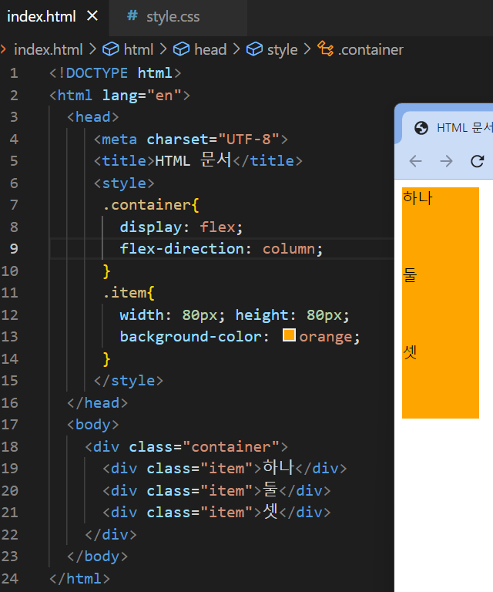Click the CSS hash icon on style.css tab

tap(132, 16)
